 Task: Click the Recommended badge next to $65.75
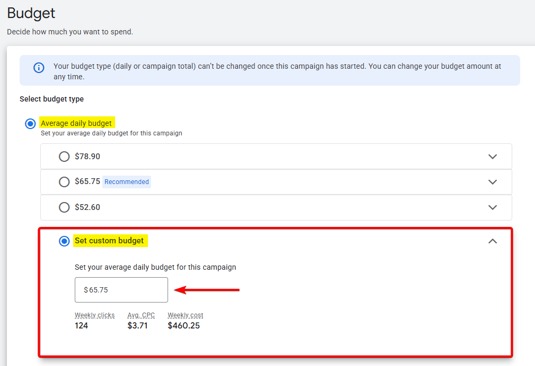(126, 181)
